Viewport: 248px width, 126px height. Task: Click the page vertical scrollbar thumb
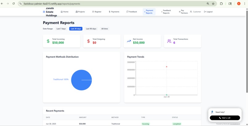[x=247, y=52]
